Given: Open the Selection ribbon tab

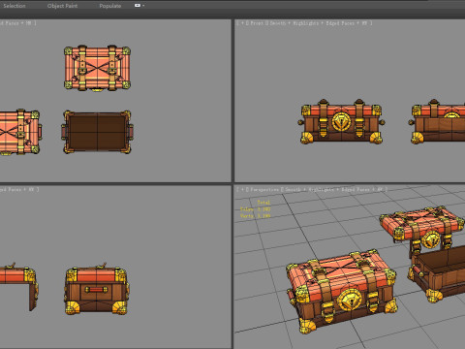Looking at the screenshot, I should (15, 6).
